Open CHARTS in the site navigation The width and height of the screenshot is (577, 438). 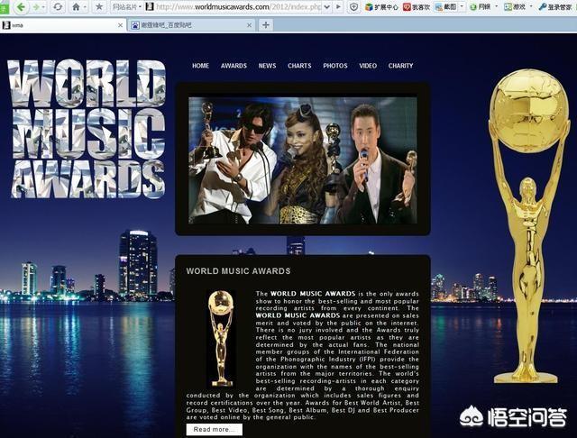click(299, 66)
